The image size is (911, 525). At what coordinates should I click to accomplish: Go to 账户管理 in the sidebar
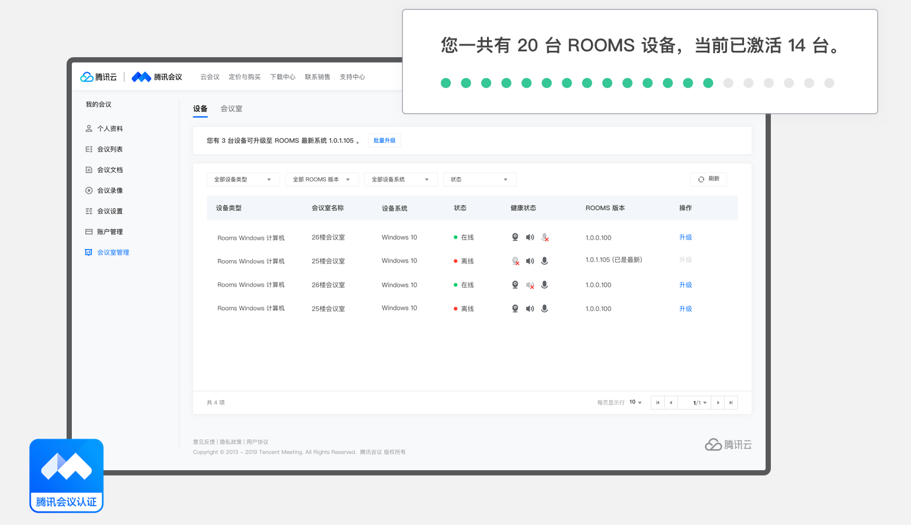pyautogui.click(x=104, y=232)
